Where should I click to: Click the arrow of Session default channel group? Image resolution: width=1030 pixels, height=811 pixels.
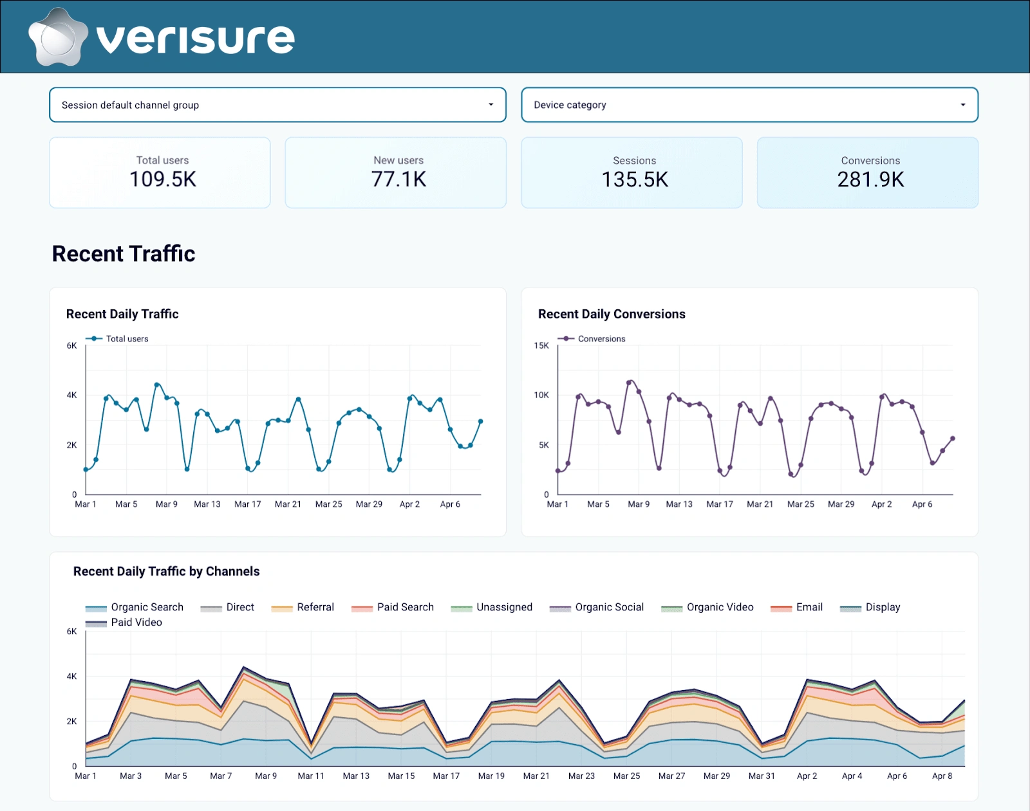tap(491, 105)
